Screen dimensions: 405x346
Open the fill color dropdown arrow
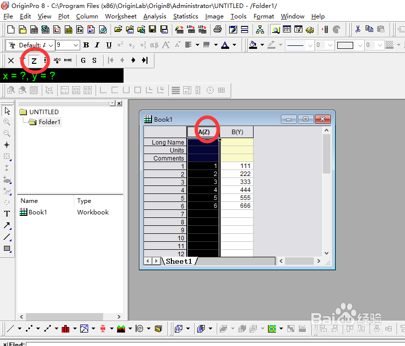click(x=262, y=45)
